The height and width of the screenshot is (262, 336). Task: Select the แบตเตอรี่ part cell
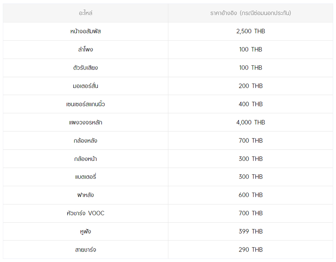[85, 177]
